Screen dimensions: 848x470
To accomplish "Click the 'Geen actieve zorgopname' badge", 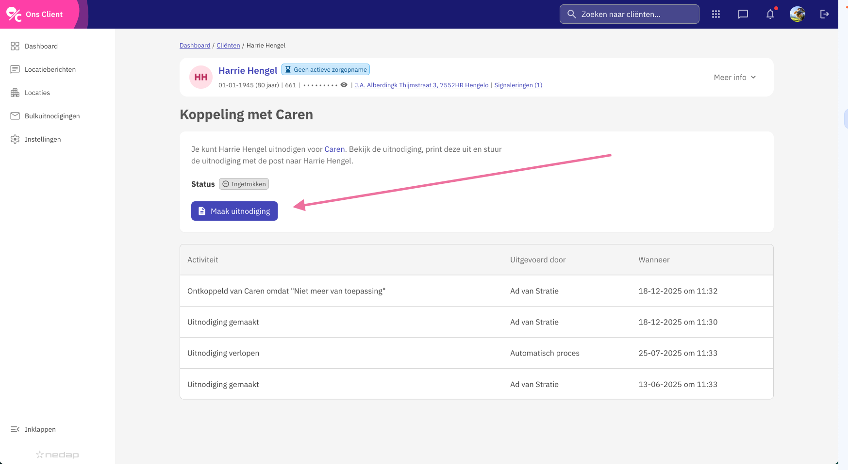I will tap(326, 69).
